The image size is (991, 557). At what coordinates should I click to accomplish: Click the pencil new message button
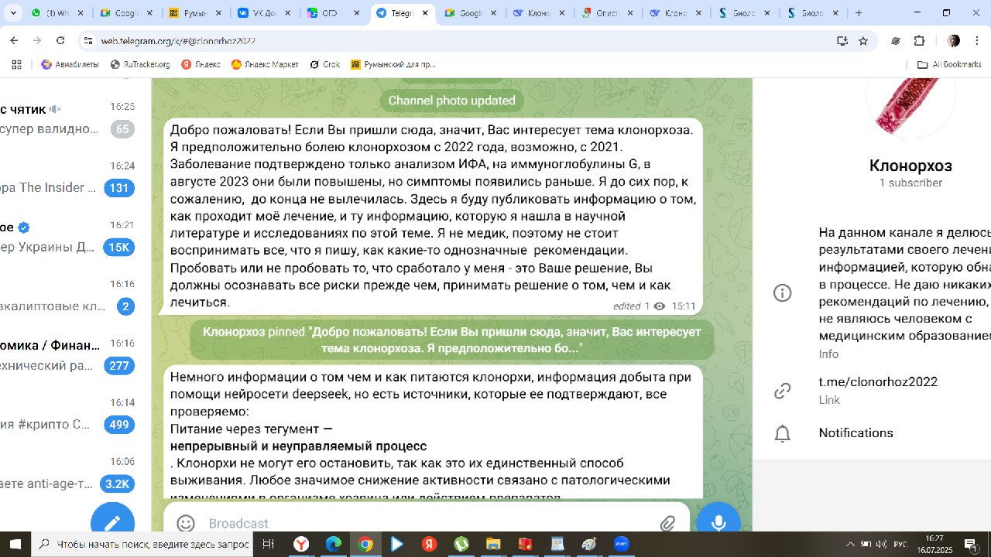[113, 521]
